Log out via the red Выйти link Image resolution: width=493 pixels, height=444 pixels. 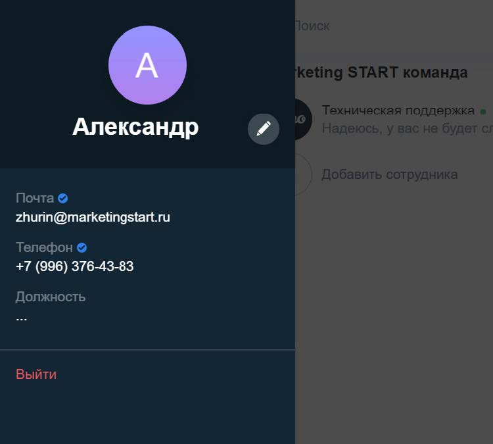tap(36, 374)
